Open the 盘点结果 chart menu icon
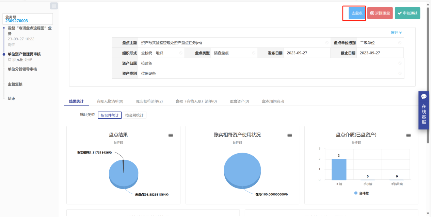The width and height of the screenshot is (431, 217). click(171, 136)
